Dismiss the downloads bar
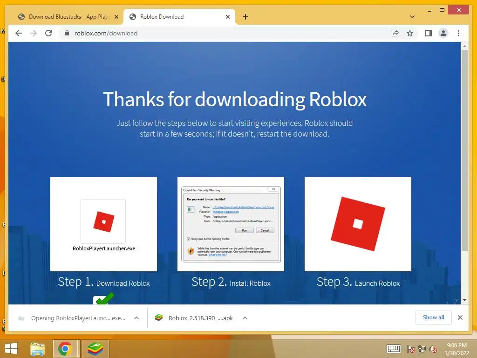This screenshot has height=358, width=477. pyautogui.click(x=460, y=317)
